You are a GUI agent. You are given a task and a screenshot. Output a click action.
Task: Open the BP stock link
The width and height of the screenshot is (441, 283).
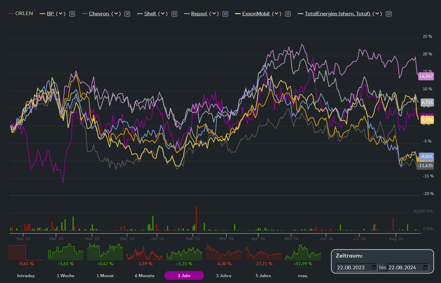point(50,14)
